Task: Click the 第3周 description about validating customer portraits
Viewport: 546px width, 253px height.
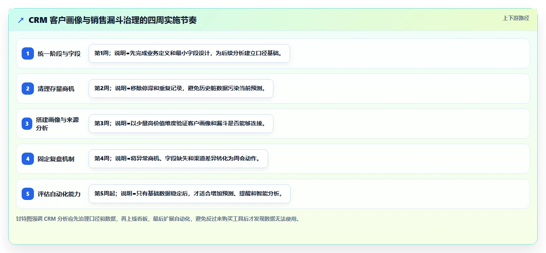Action: [181, 124]
